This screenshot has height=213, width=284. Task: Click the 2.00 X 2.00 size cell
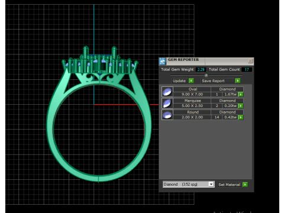pos(192,117)
